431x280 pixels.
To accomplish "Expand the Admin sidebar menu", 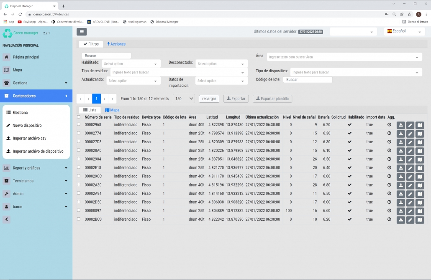I will coord(36,194).
